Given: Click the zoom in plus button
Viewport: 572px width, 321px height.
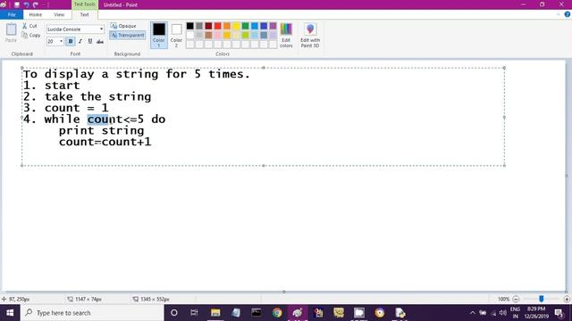Looking at the screenshot, I should [567, 300].
